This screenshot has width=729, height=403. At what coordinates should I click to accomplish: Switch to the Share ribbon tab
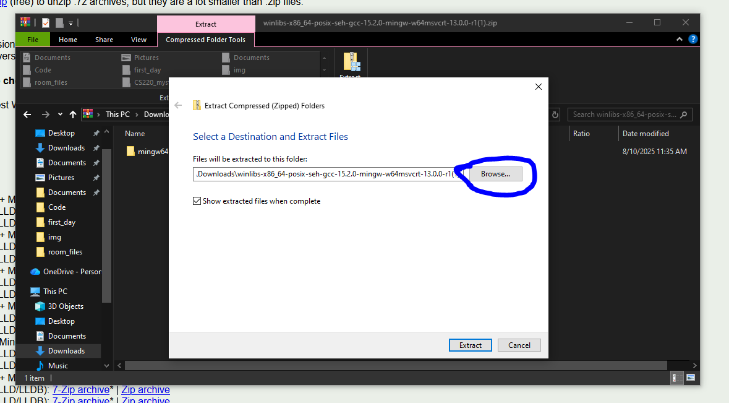coord(104,39)
